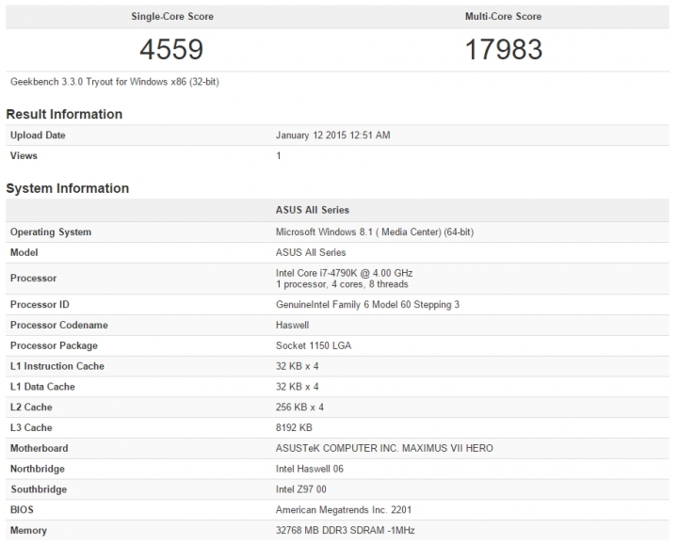Click the Memory label
The image size is (678, 544).
coord(28,531)
